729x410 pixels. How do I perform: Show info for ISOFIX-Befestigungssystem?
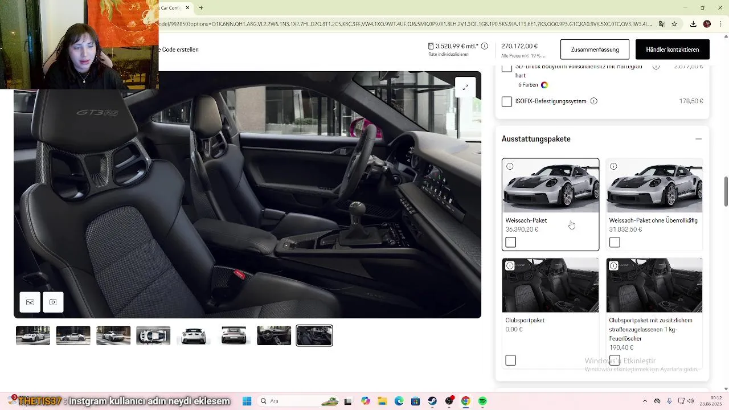click(594, 101)
